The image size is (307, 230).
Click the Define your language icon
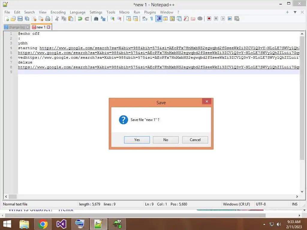165,19
